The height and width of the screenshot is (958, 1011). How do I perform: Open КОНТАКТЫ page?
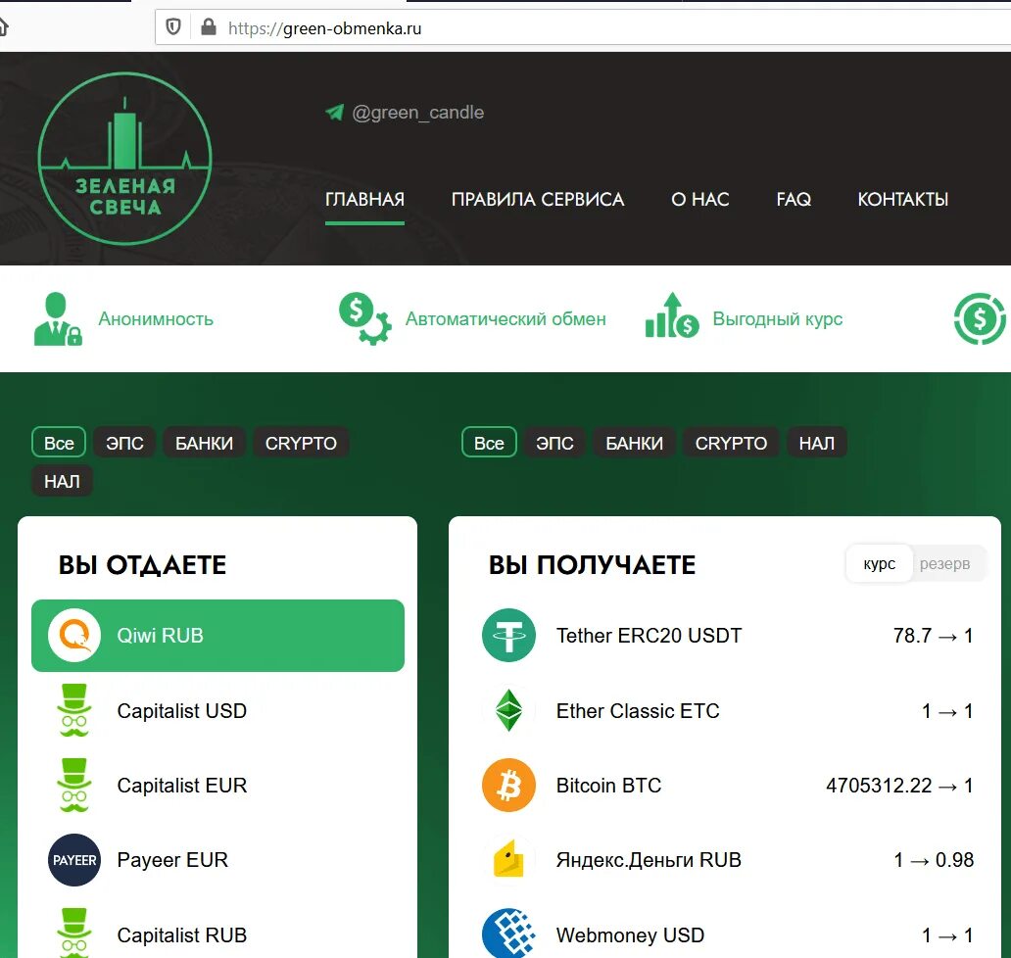pos(902,199)
